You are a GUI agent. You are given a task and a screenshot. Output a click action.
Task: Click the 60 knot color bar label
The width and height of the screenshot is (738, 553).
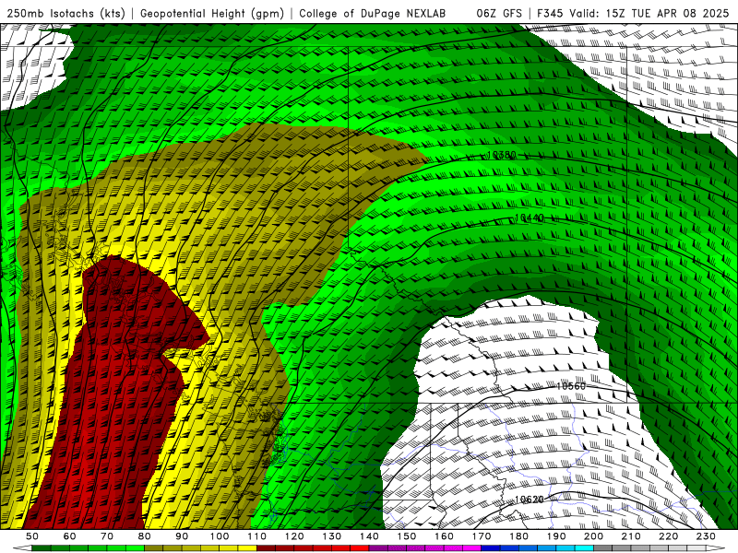70,536
